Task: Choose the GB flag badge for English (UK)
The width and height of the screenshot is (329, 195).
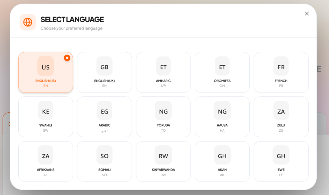Action: pos(104,66)
